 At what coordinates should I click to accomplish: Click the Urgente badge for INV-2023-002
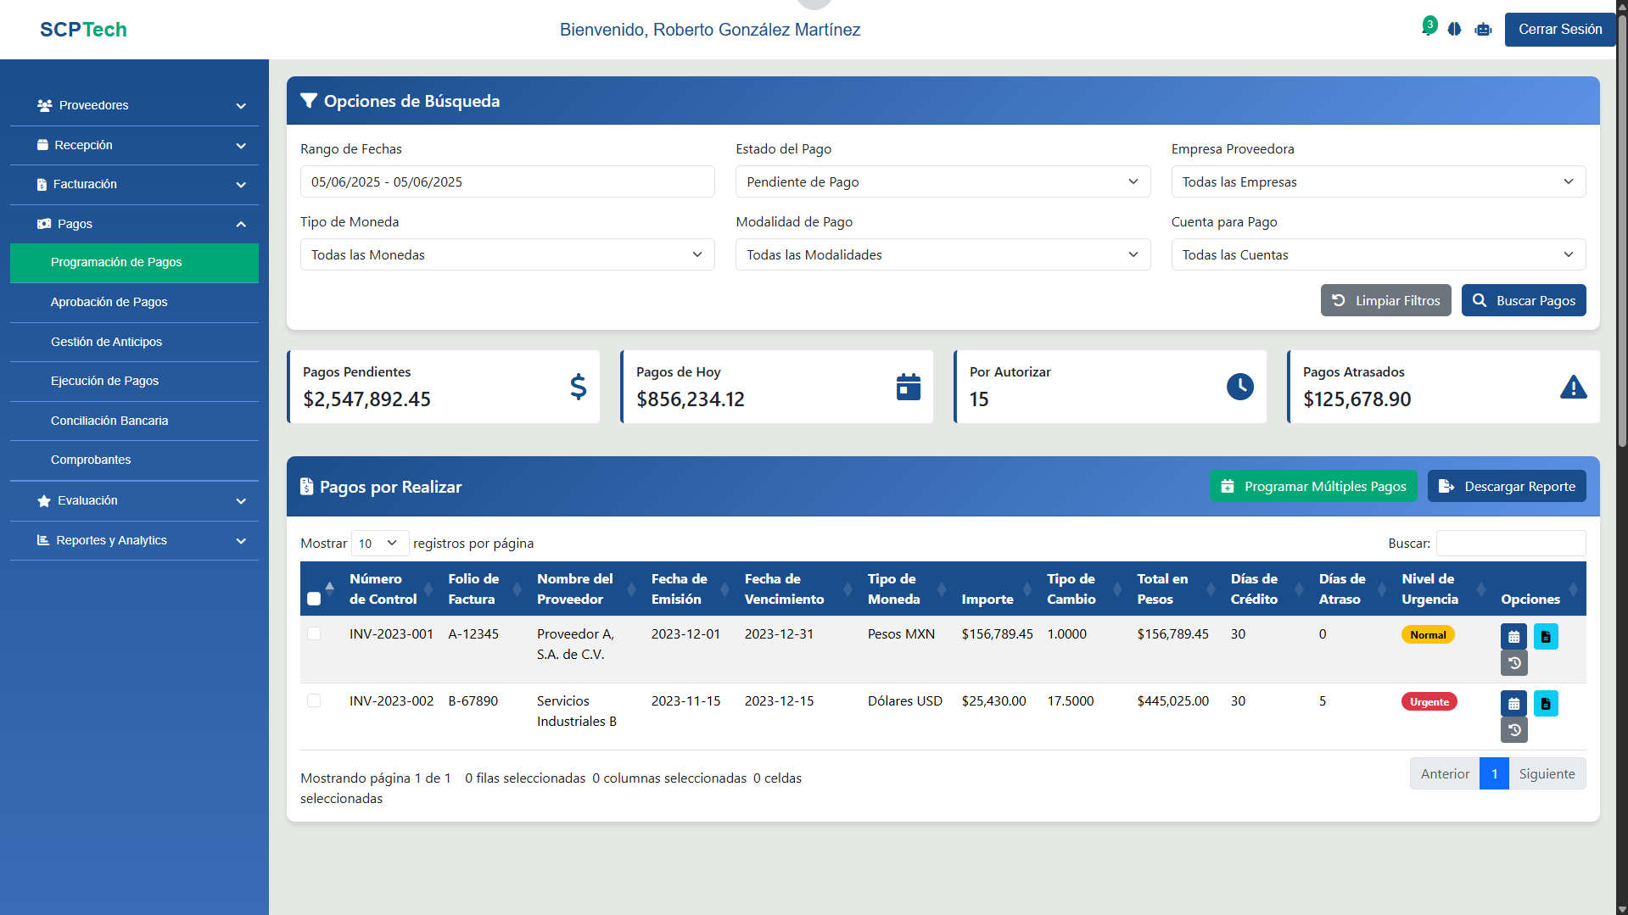click(1429, 701)
